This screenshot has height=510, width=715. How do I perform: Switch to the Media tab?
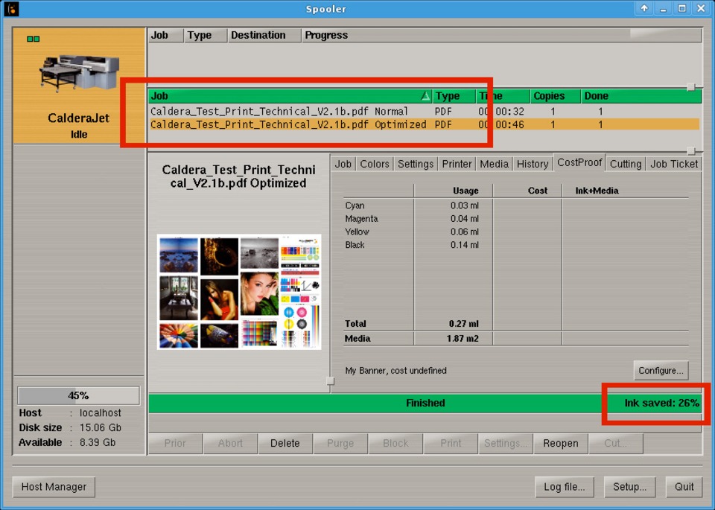(x=494, y=164)
